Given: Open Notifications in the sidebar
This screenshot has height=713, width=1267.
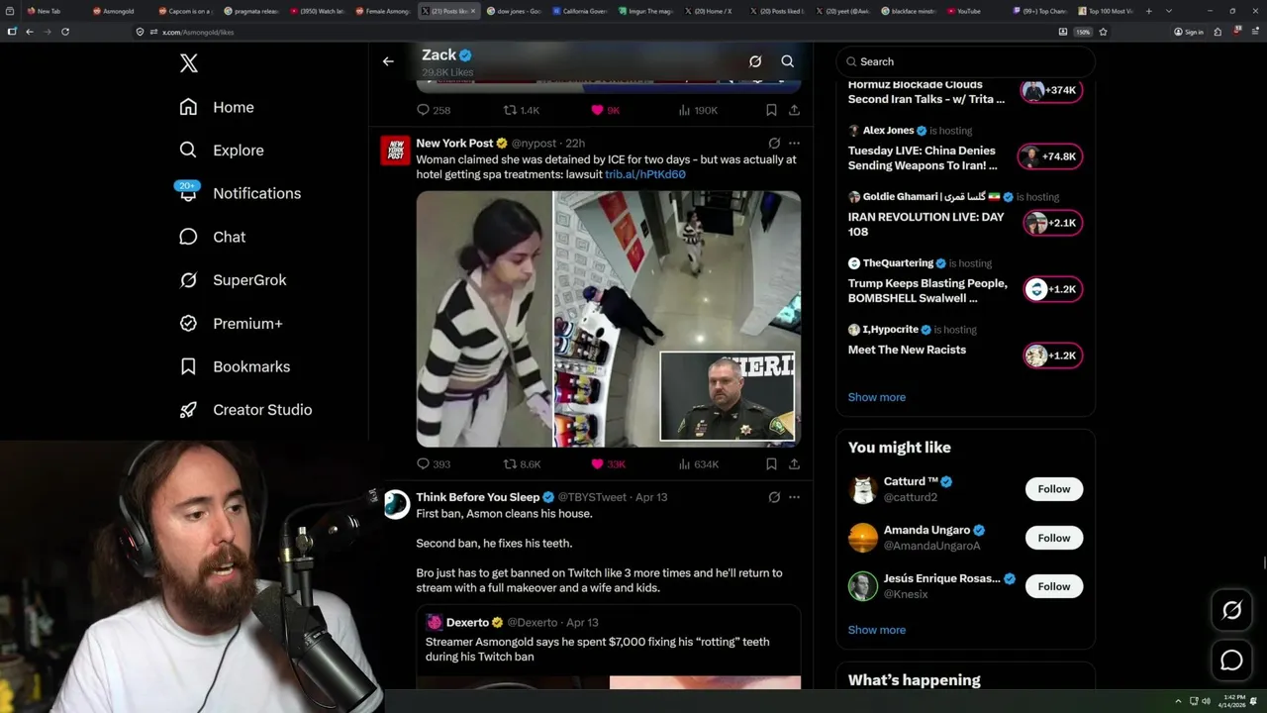Looking at the screenshot, I should pos(241,193).
